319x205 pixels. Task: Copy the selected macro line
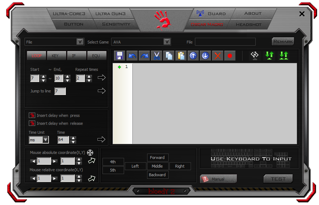(169, 56)
